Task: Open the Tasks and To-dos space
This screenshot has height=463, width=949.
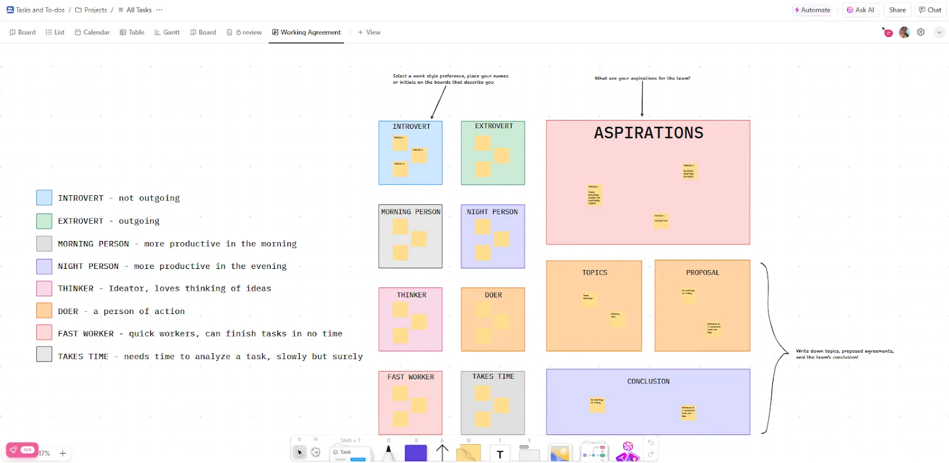Action: [x=36, y=9]
